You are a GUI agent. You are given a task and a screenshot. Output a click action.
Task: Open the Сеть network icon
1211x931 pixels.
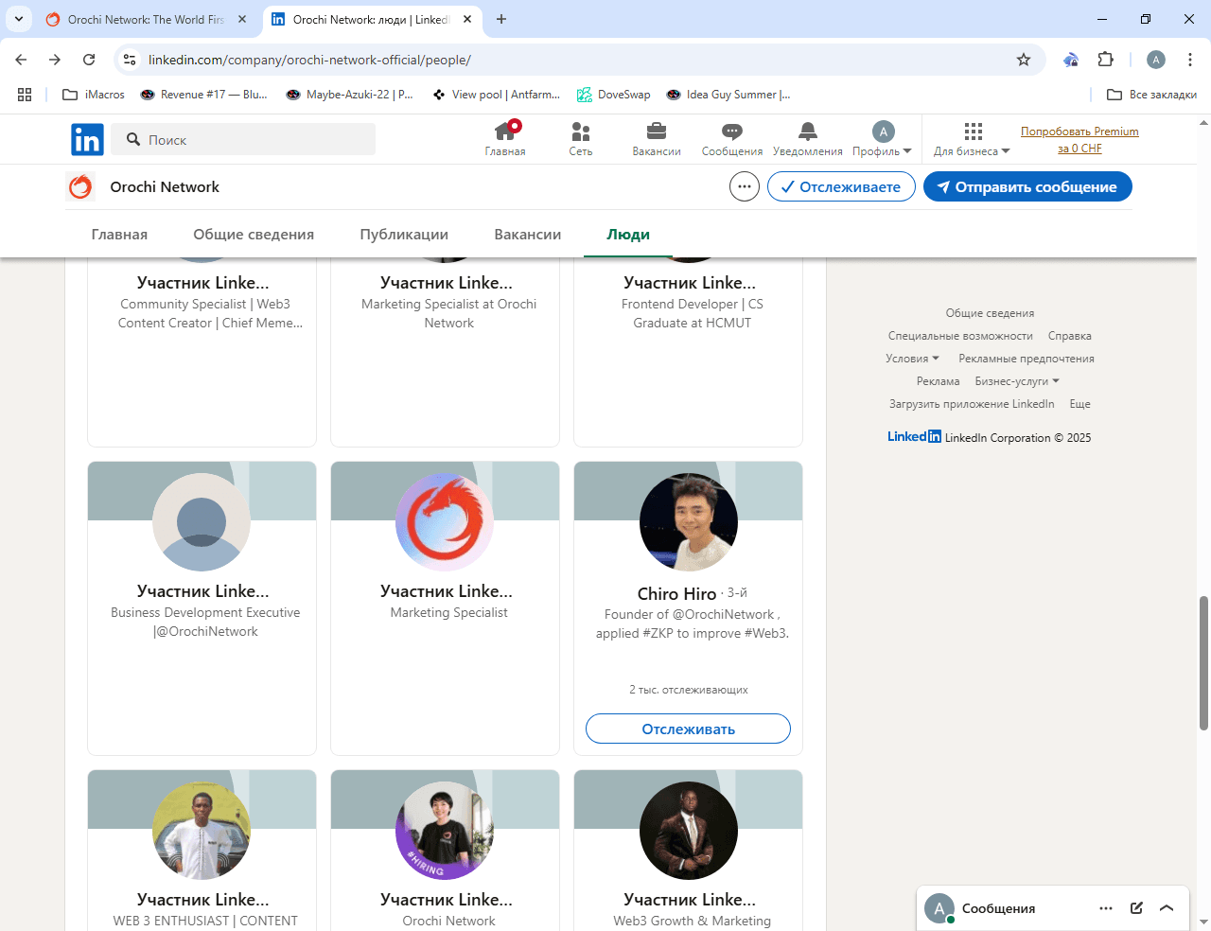(x=581, y=139)
